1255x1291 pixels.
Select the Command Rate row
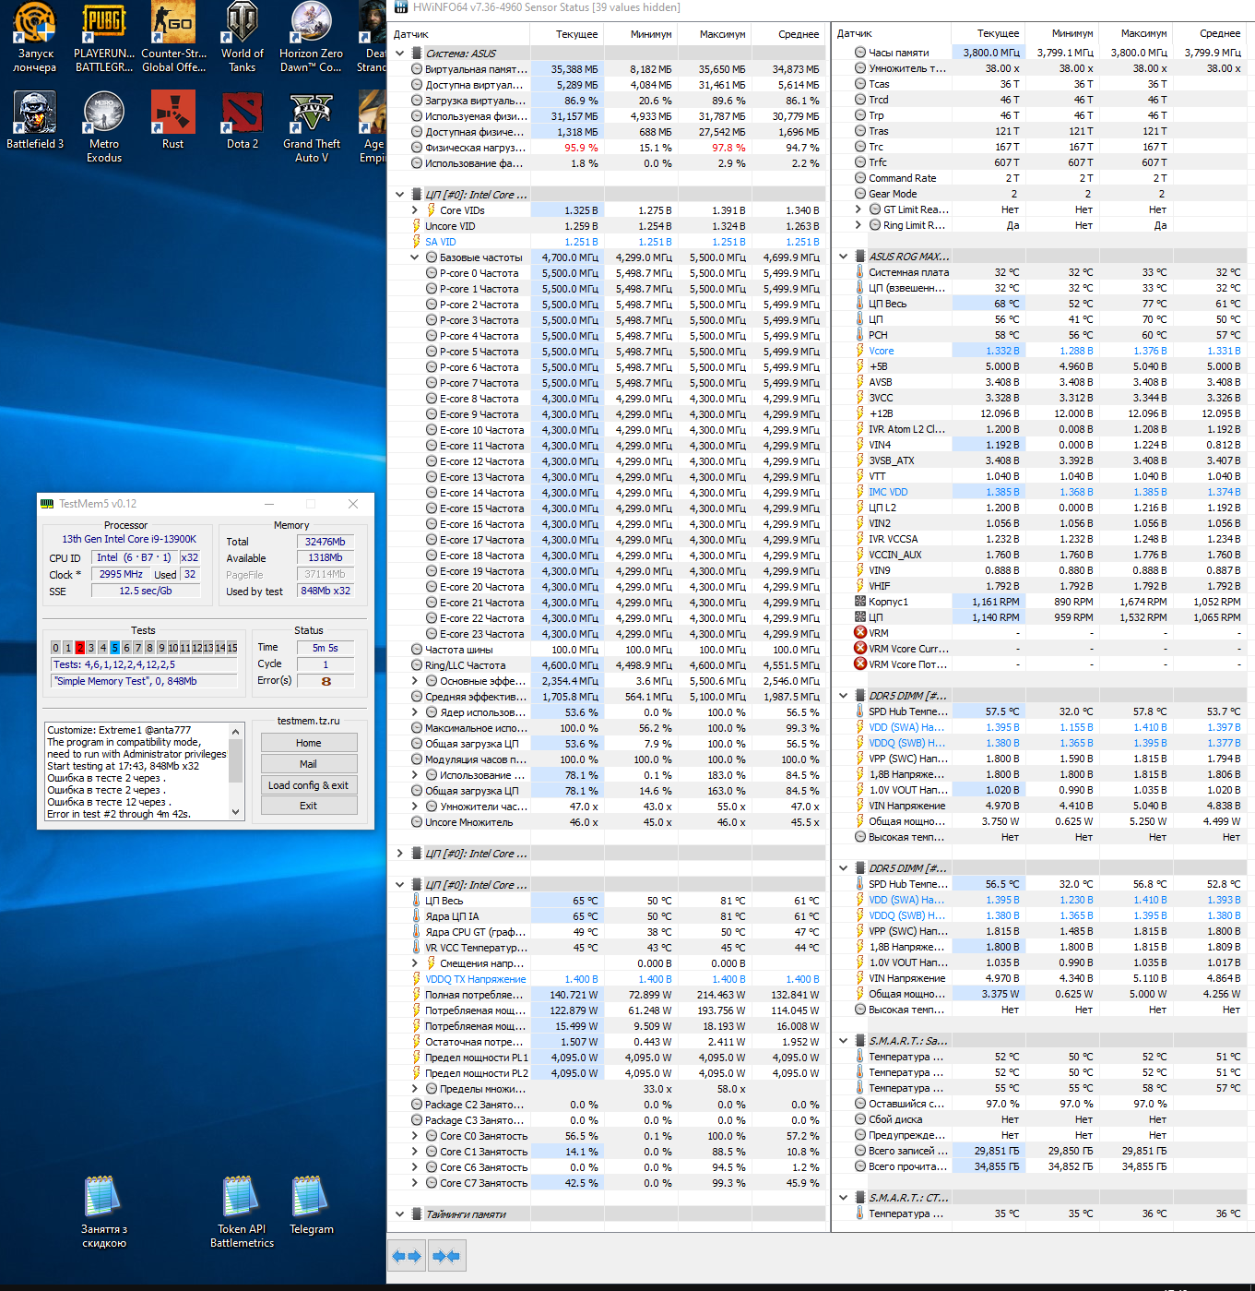[1040, 178]
